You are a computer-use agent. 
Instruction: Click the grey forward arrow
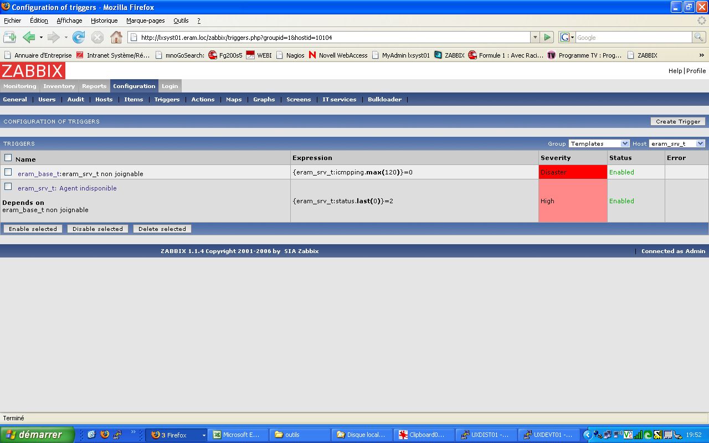(53, 37)
